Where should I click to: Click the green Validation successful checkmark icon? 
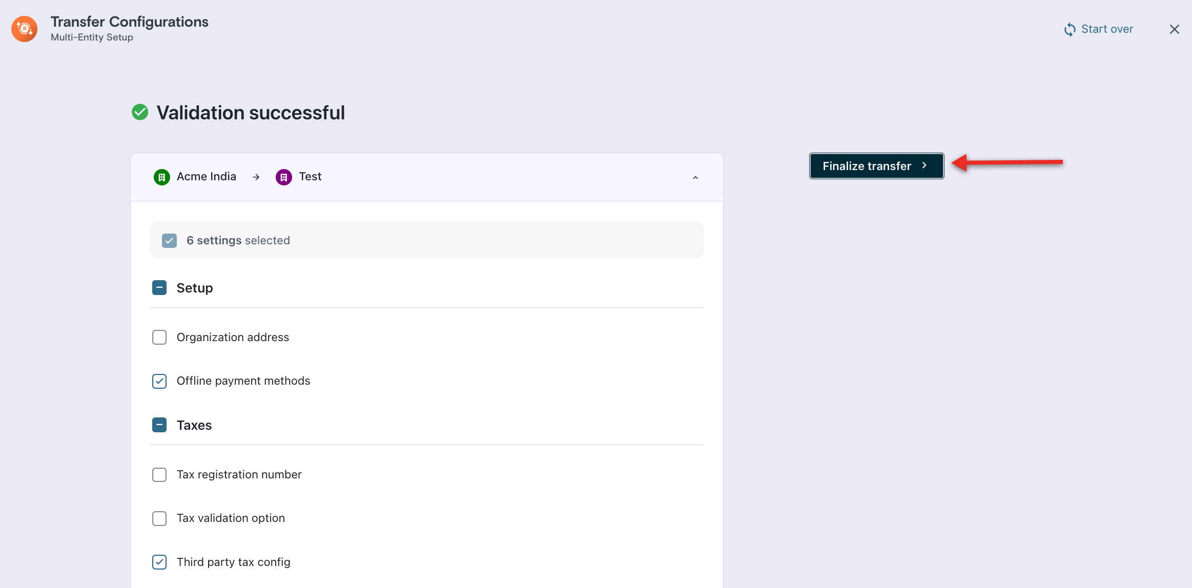coord(140,112)
